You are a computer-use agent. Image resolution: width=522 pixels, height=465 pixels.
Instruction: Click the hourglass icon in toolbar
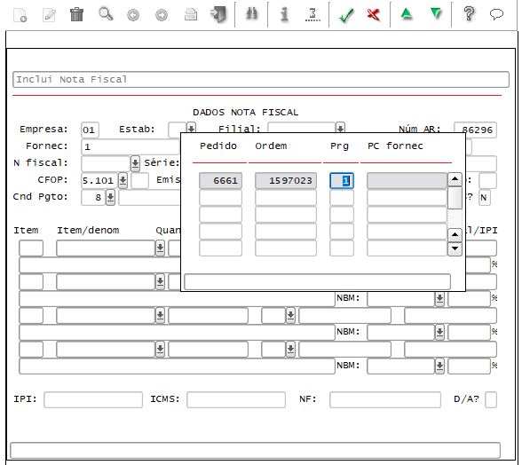[x=312, y=15]
